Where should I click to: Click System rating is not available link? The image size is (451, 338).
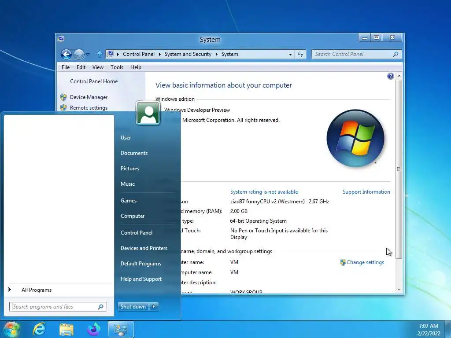pos(264,192)
